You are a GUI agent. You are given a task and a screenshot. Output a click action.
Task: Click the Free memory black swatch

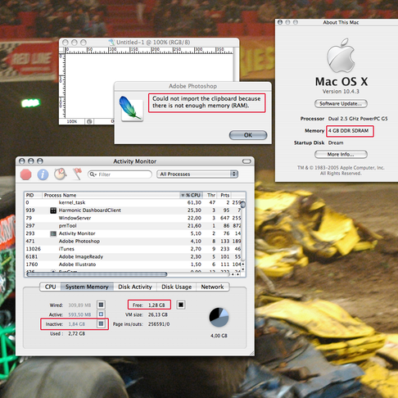(181, 305)
